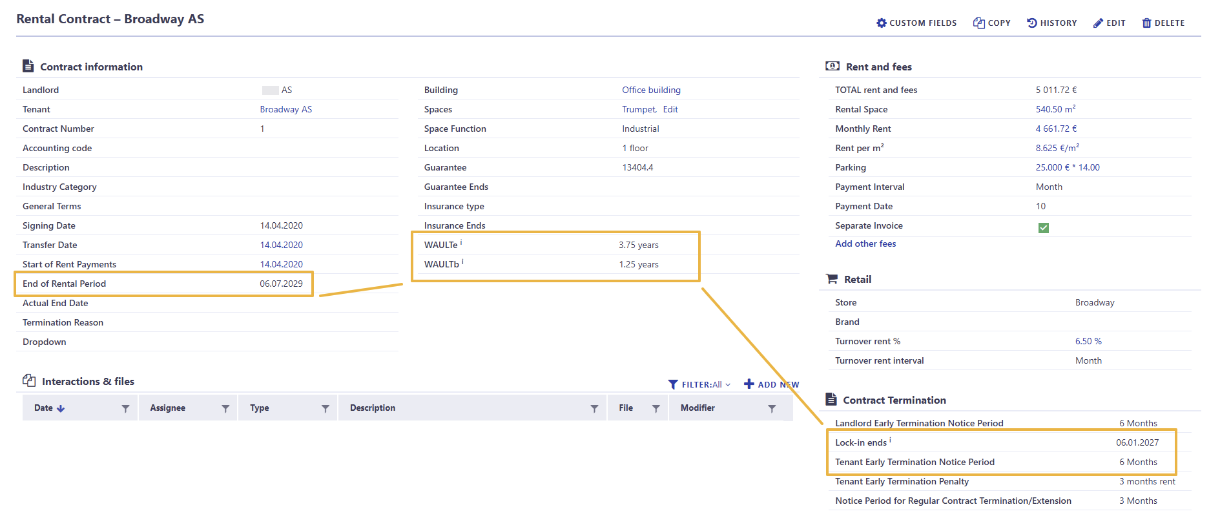Screen dimensions: 1220x529
Task: Click Start of Rent Payments date 14.04.2020
Action: click(281, 264)
